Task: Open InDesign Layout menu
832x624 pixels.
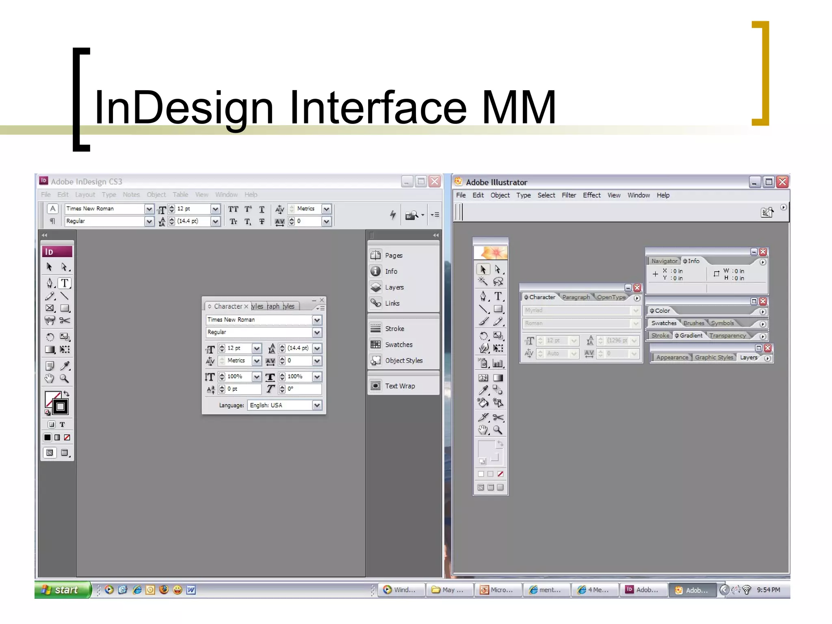Action: (85, 195)
